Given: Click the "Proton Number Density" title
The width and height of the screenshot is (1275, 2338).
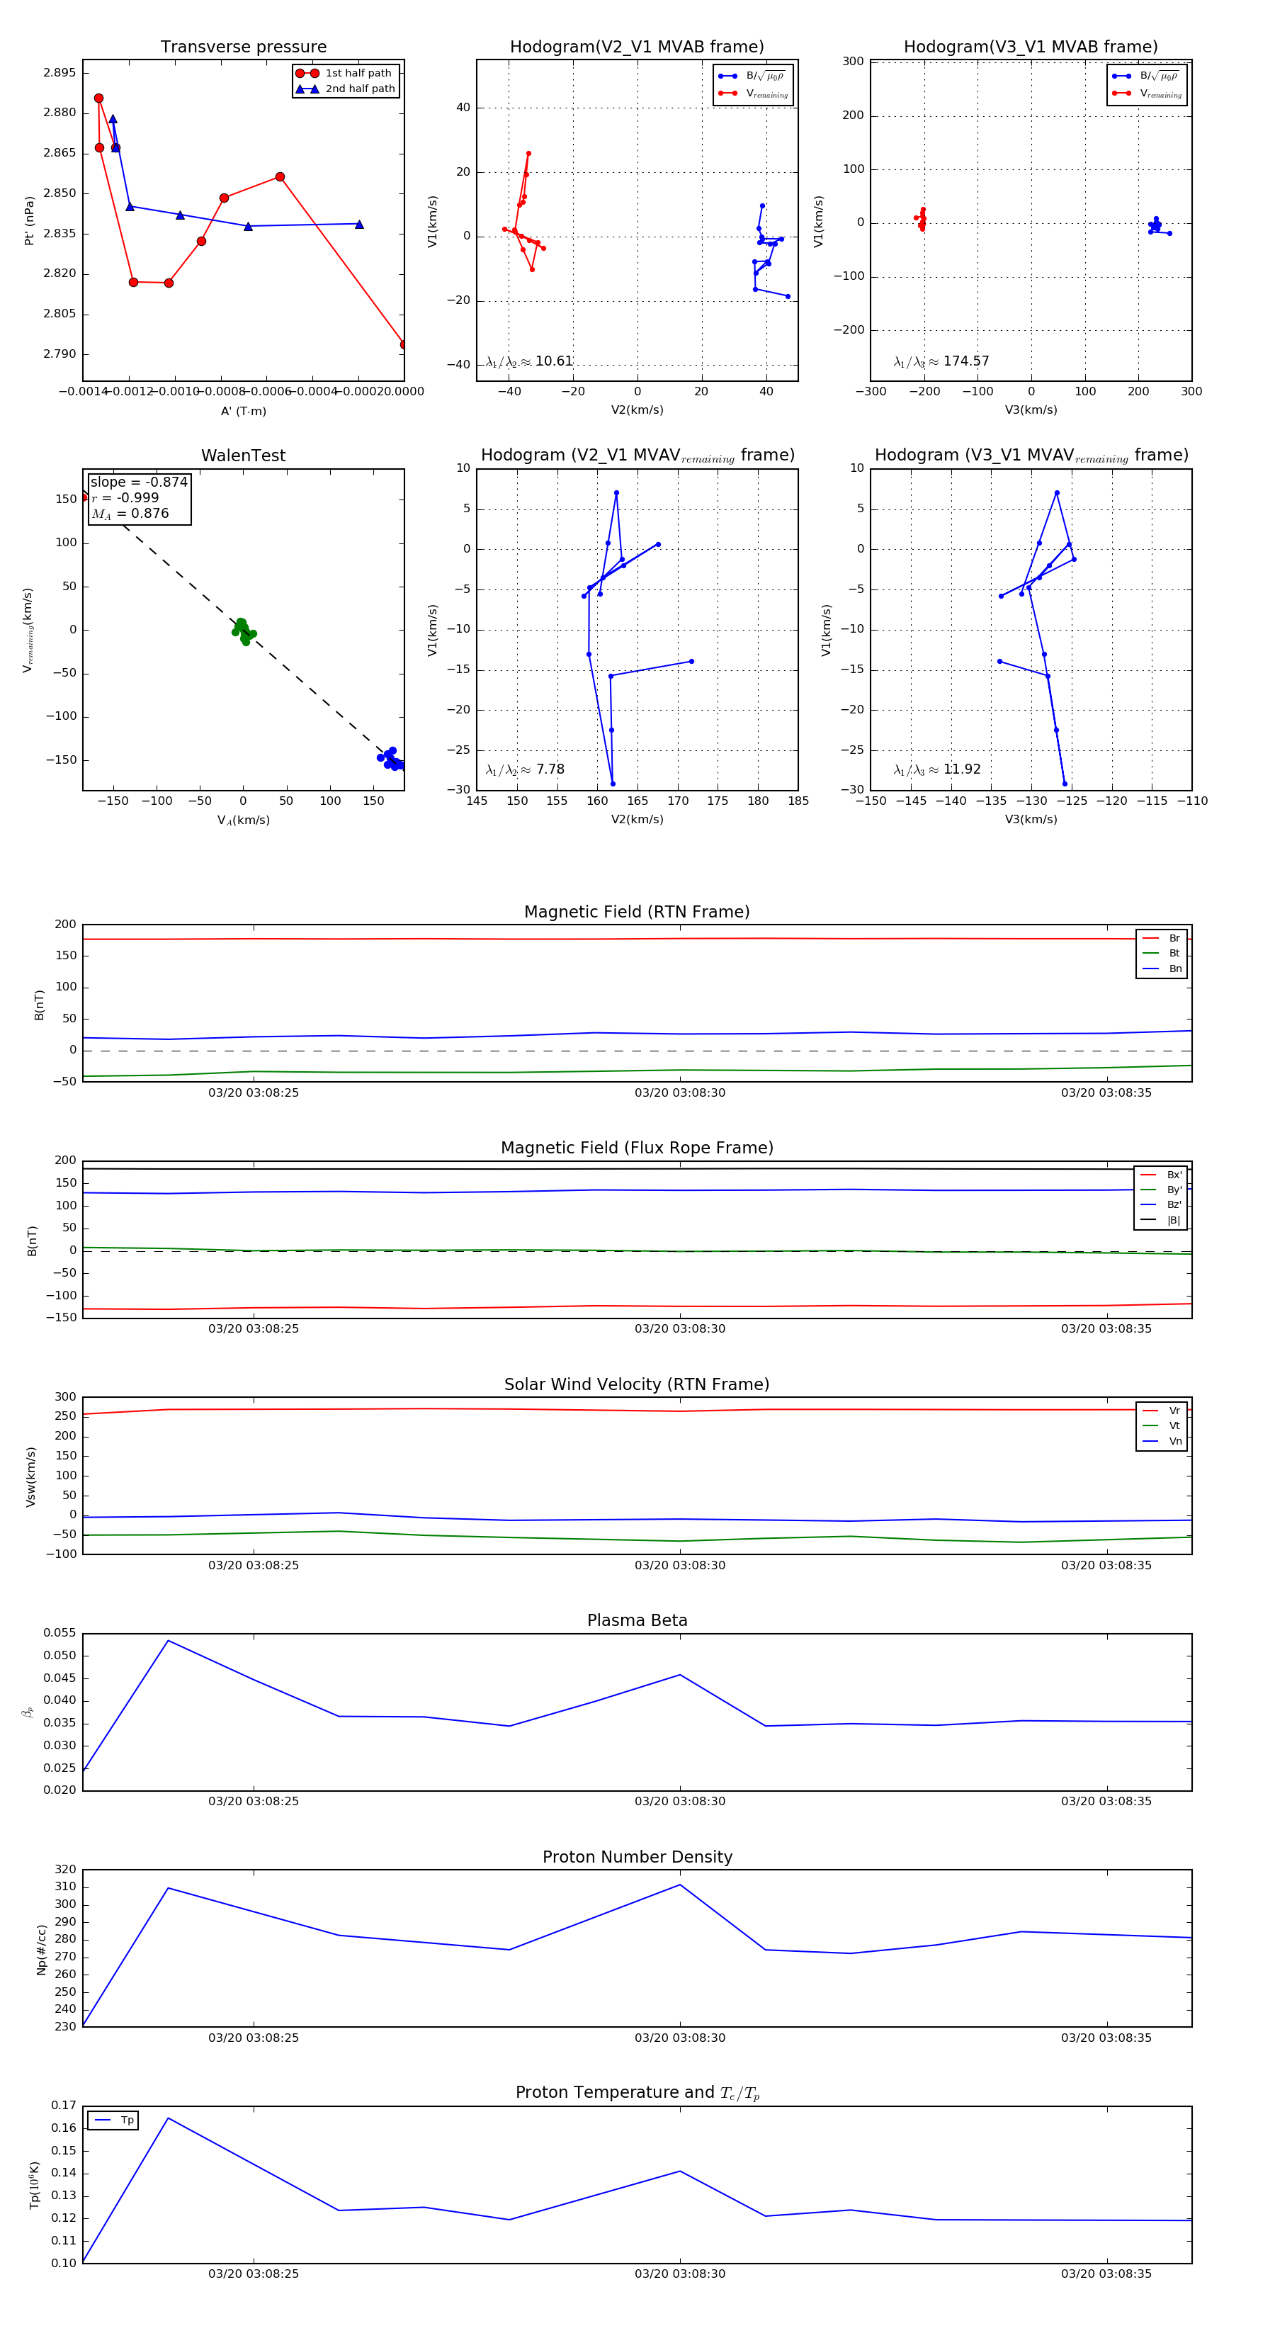Looking at the screenshot, I should coord(637,1857).
